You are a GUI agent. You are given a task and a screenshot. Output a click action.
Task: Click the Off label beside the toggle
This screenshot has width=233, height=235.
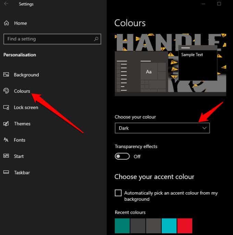[137, 157]
